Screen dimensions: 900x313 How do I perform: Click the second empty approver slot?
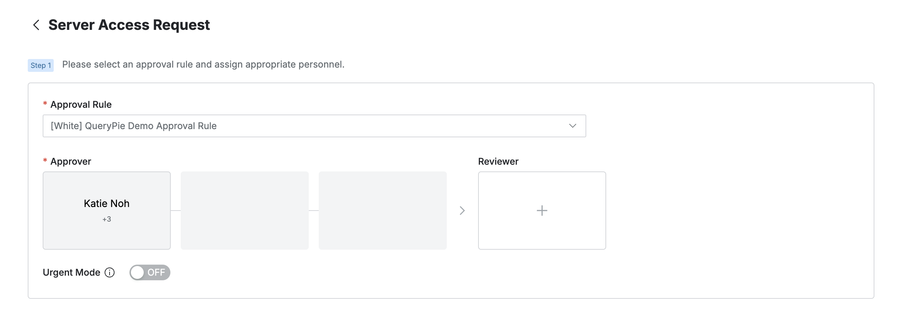245,211
